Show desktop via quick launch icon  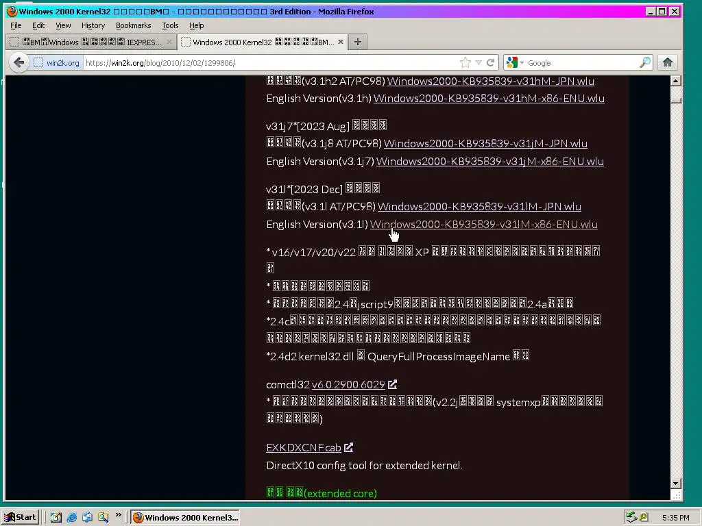coord(56,518)
